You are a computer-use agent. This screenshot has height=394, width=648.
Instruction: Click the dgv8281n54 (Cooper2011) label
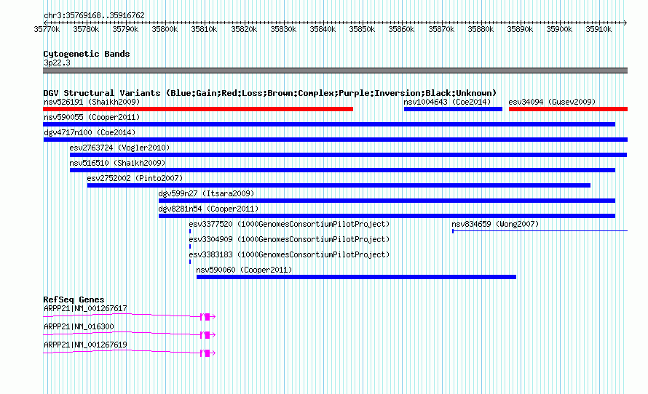(208, 209)
